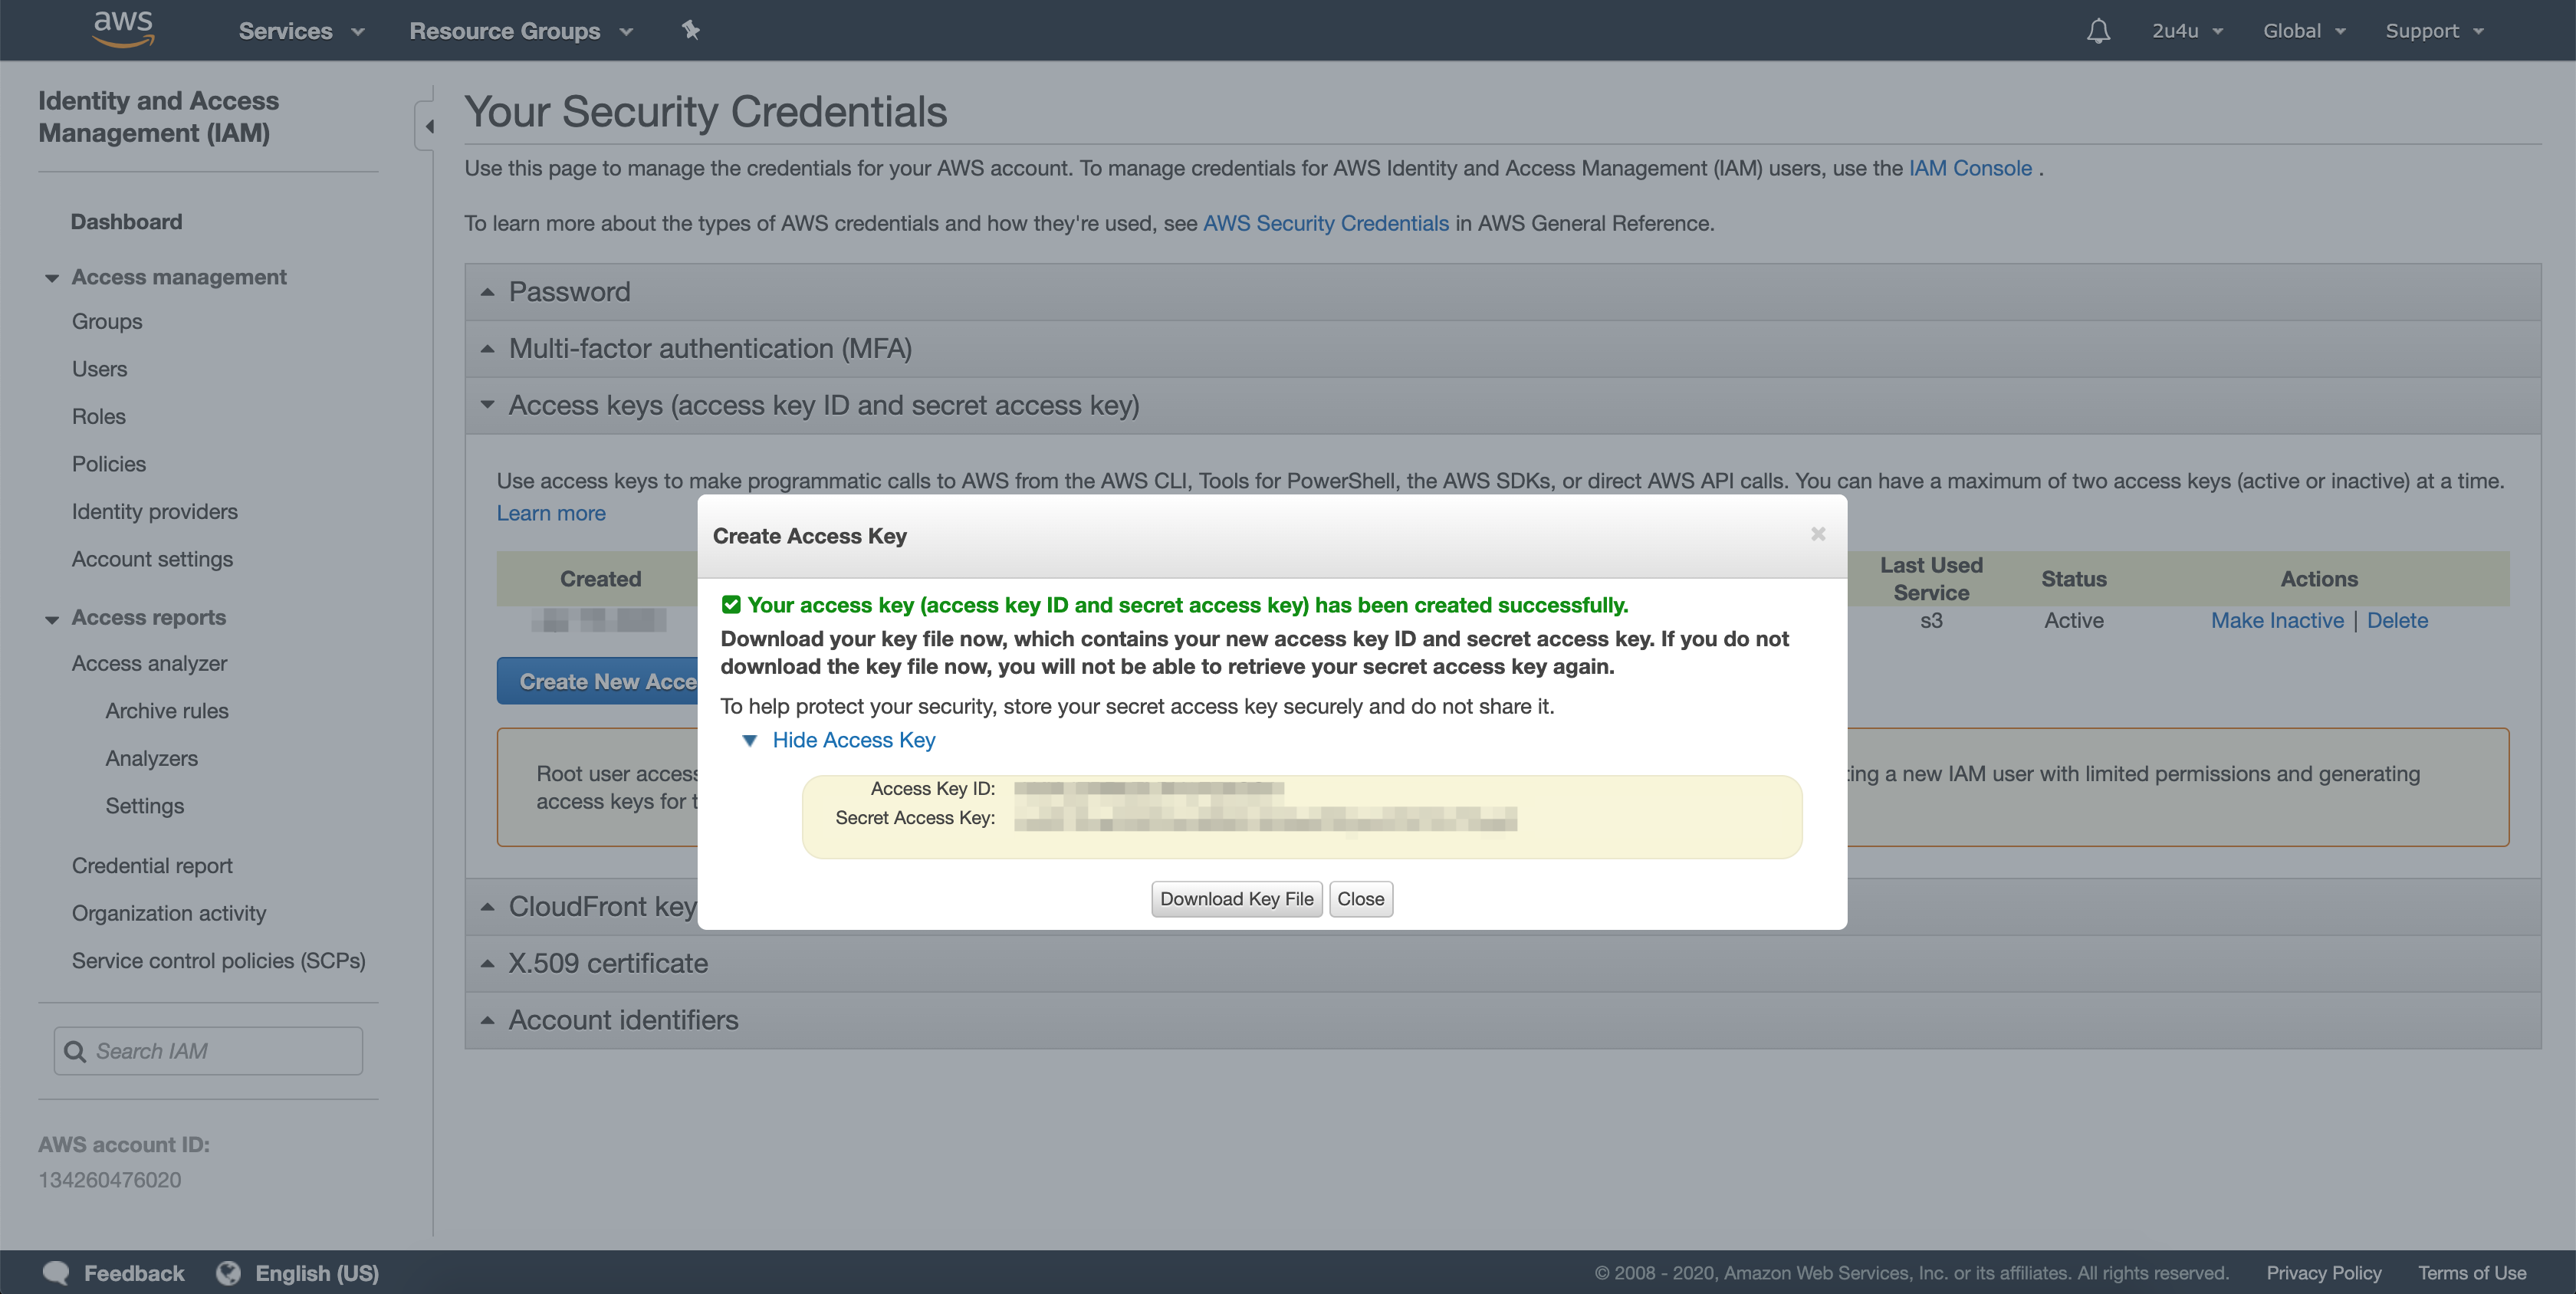Image resolution: width=2576 pixels, height=1294 pixels.
Task: Make the access key Inactive
Action: click(2276, 620)
